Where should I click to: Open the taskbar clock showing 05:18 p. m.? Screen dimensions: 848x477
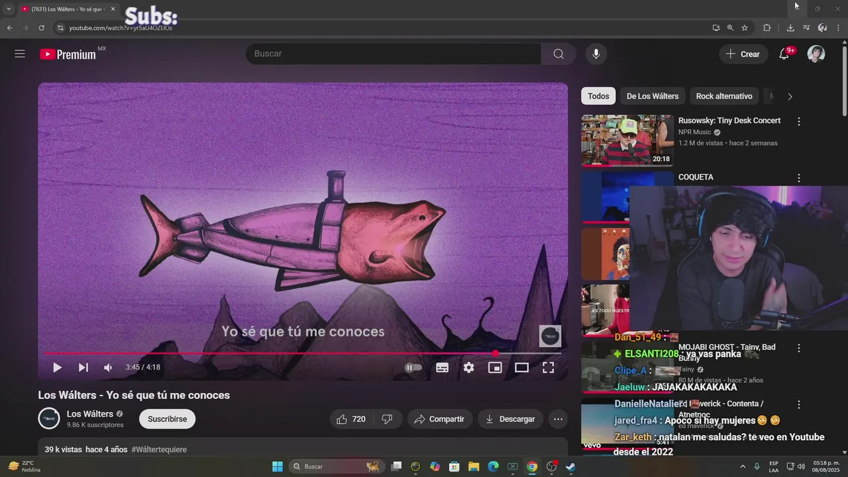pyautogui.click(x=826, y=466)
